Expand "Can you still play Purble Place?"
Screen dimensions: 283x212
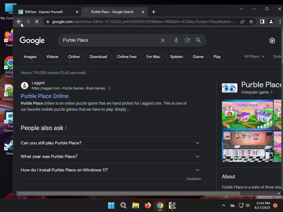point(111,143)
